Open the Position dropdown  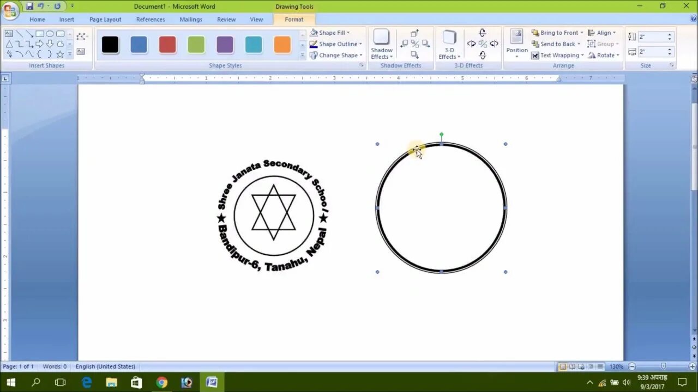(516, 44)
